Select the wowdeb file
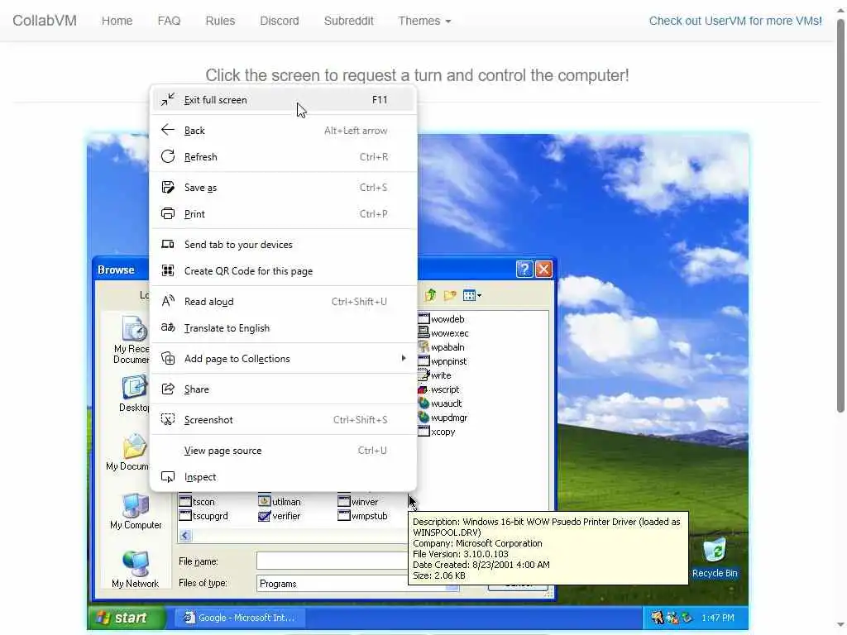The width and height of the screenshot is (847, 635). (442, 319)
